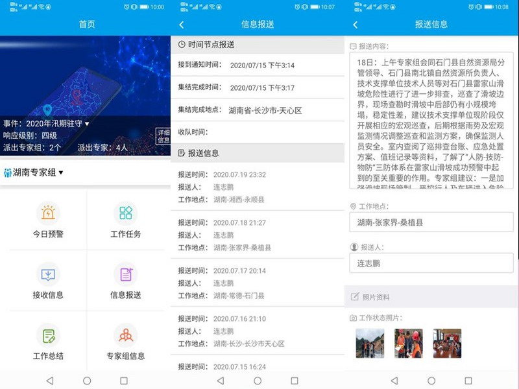The width and height of the screenshot is (519, 389).
Task: Go back from the 报送信息 detail screen
Action: click(x=355, y=25)
